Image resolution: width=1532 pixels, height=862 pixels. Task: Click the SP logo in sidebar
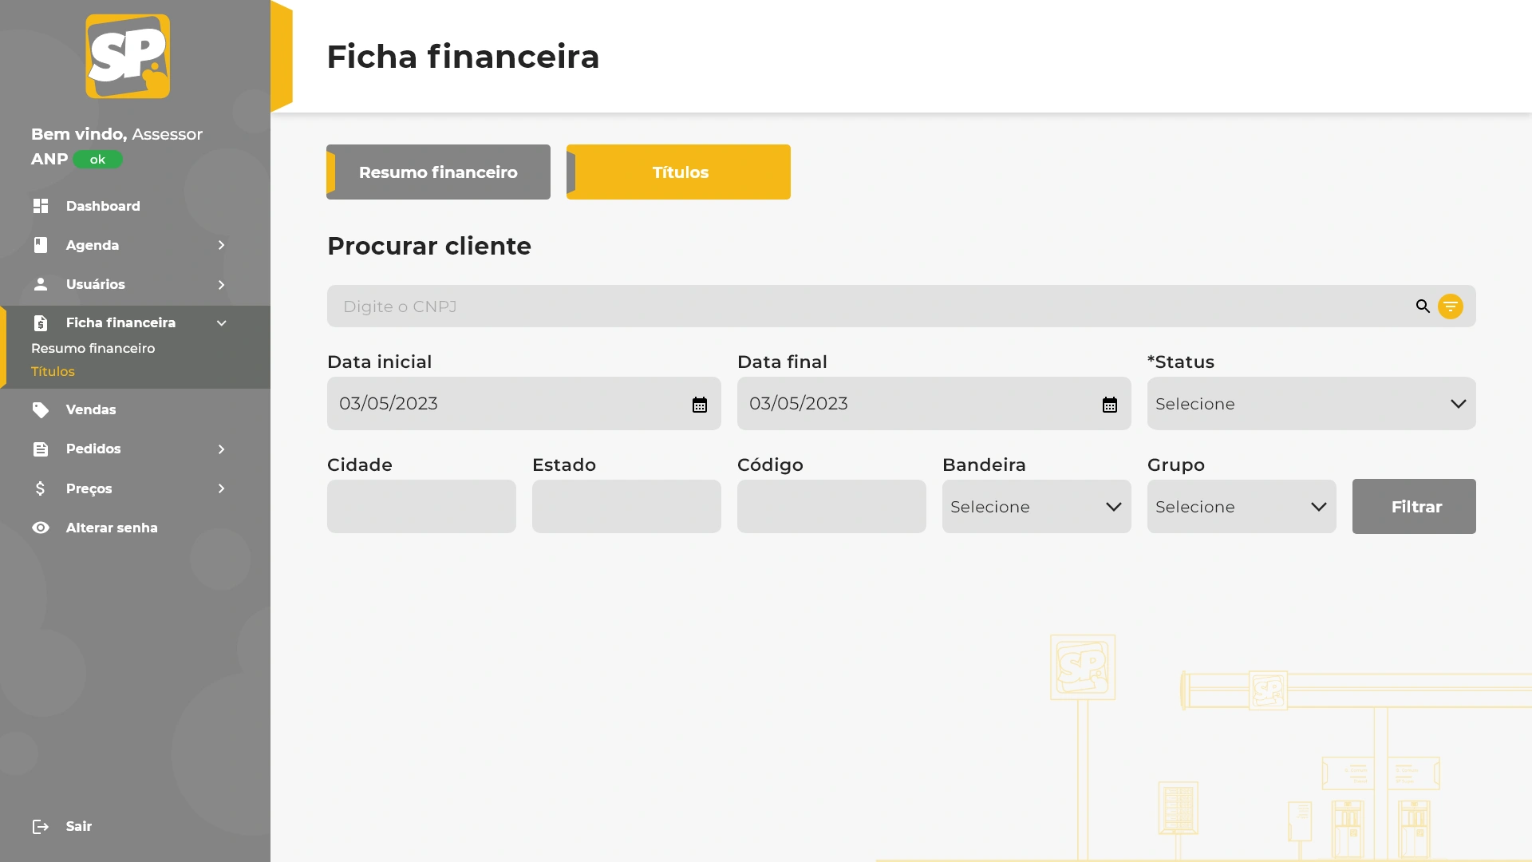[x=128, y=57]
